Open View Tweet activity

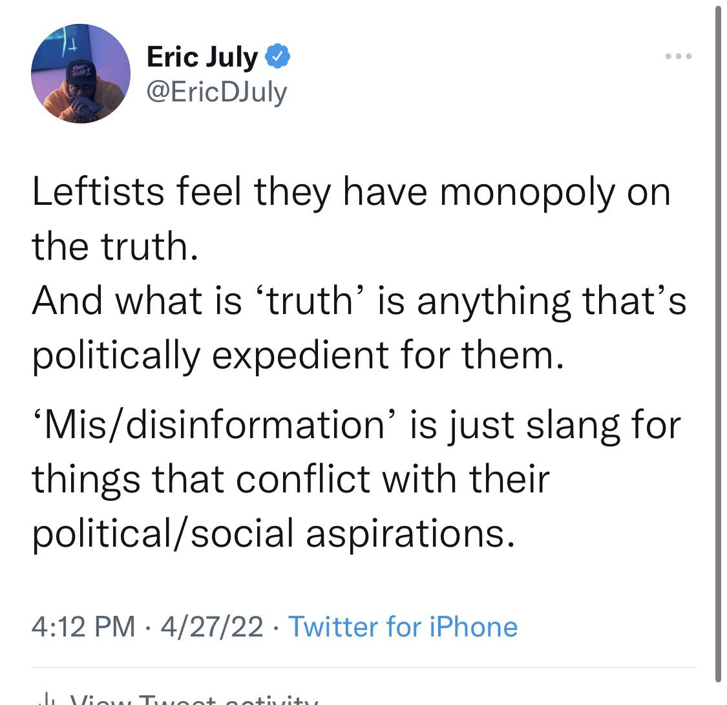tap(194, 699)
